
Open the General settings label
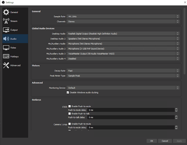(14, 12)
